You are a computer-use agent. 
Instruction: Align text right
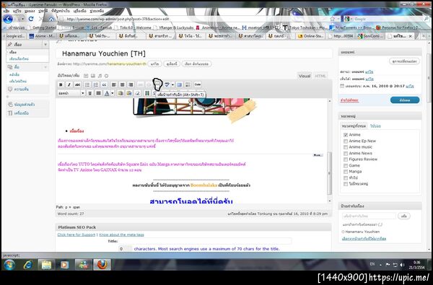(x=131, y=84)
